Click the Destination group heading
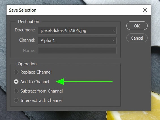Image resolution: width=160 pixels, height=120 pixels. [29, 22]
